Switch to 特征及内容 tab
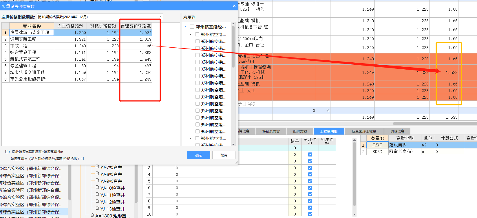477x218 pixels. pos(271,131)
